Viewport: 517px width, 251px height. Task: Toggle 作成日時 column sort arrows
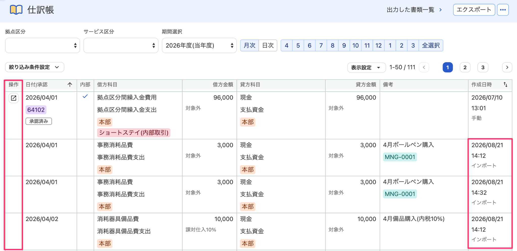click(505, 85)
